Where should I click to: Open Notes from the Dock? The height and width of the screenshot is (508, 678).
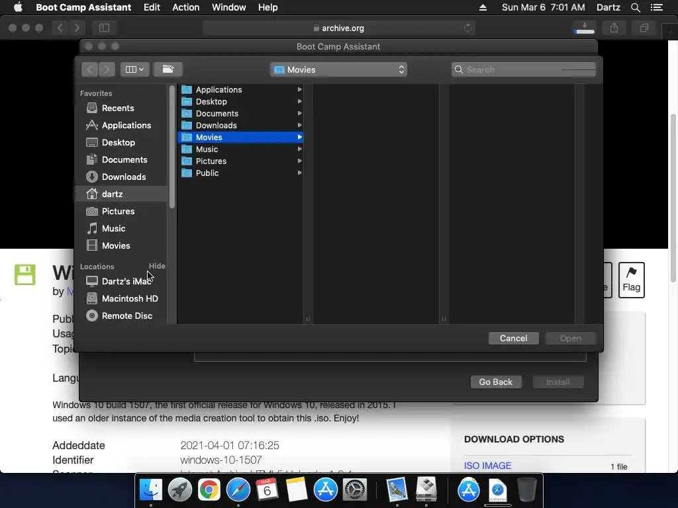coord(296,490)
